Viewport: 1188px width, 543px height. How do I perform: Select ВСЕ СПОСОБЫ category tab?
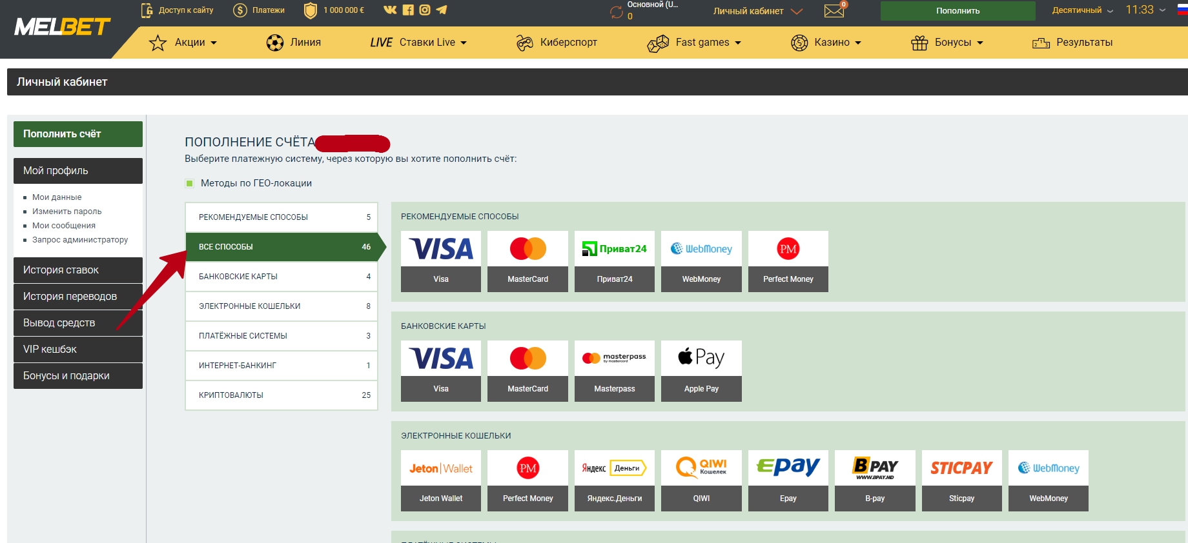(x=282, y=247)
